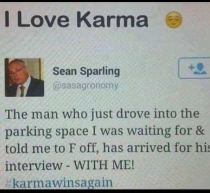
Task: Open Sean Sparling's profile photo
Action: point(24,77)
